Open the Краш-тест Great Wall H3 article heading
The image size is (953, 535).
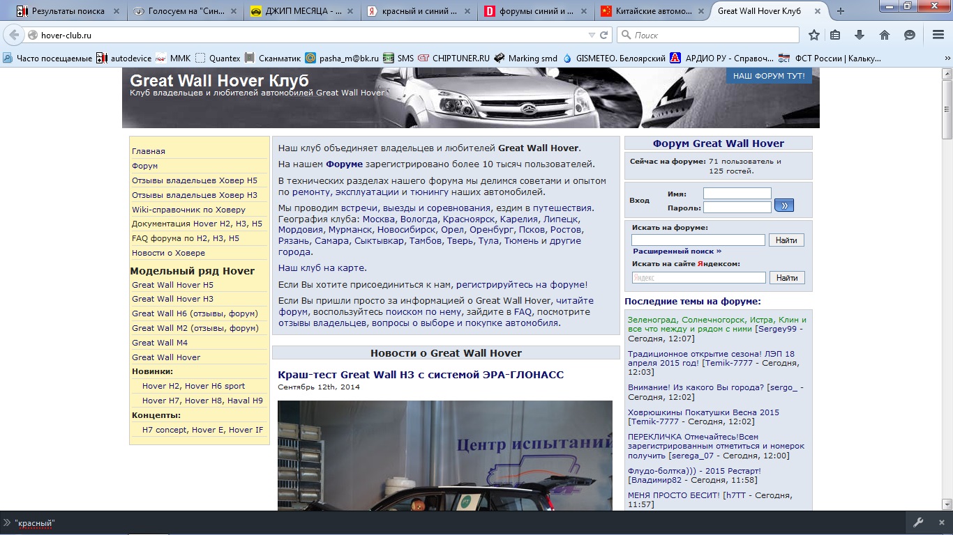pos(421,375)
